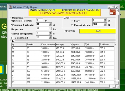Increase Rozpisz na losowań value
Image resolution: width=125 pixels, height=91 pixels.
[50, 28]
